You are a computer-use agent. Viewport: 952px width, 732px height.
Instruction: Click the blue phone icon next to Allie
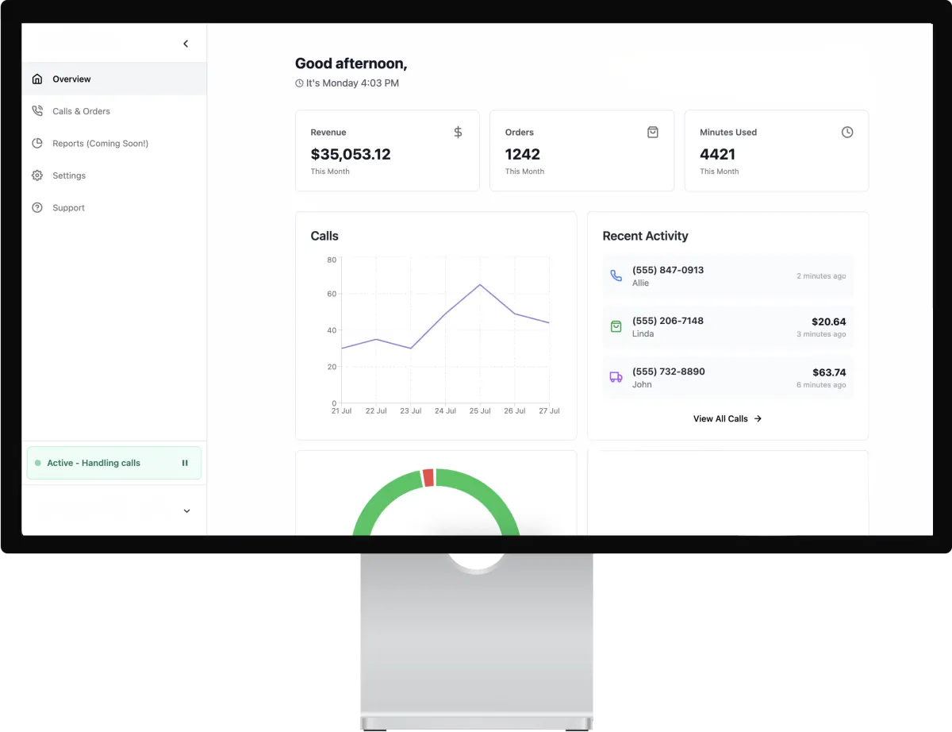click(x=616, y=276)
